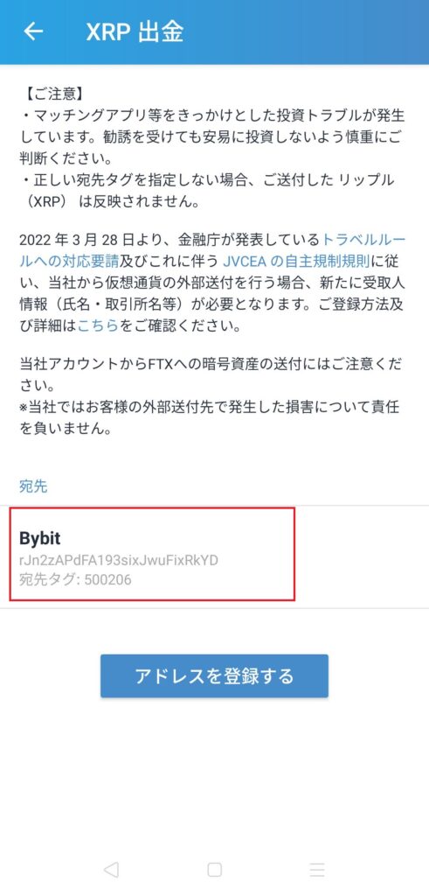Viewport: 429px width, 896px height.
Task: Follow the こちら details link
Action: click(98, 326)
